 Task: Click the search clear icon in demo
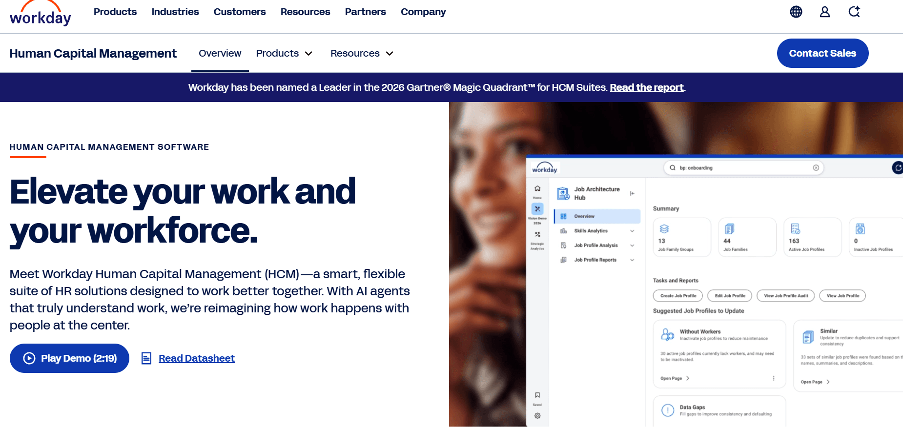[816, 168]
